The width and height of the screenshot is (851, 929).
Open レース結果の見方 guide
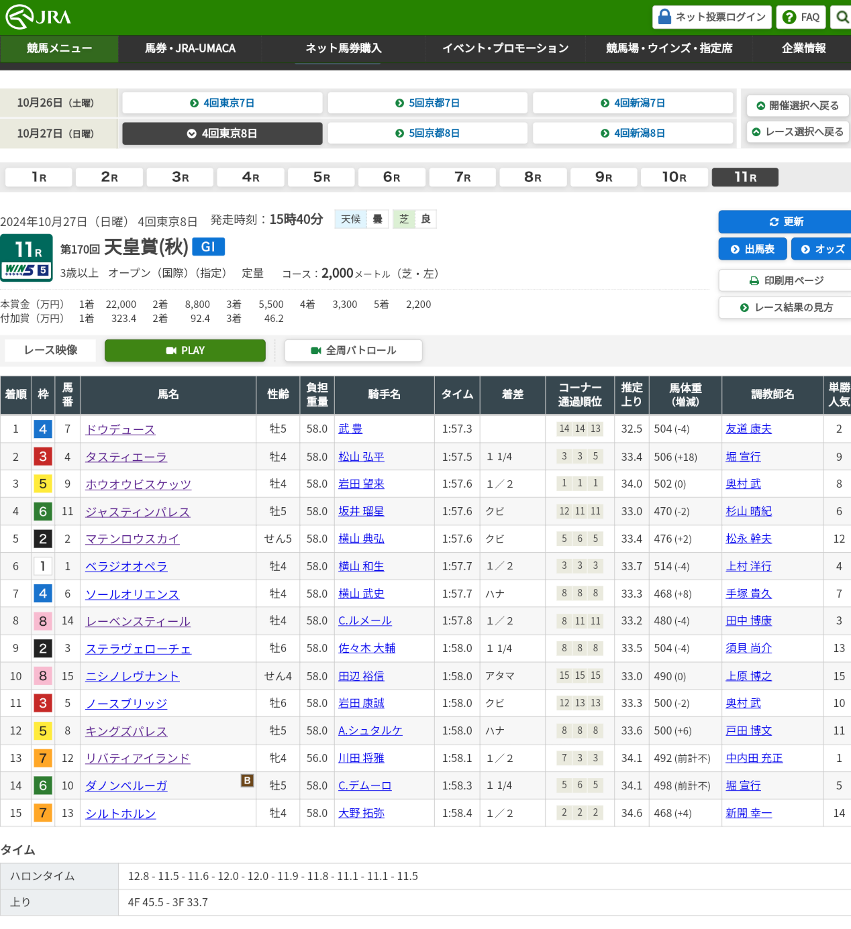(x=785, y=307)
